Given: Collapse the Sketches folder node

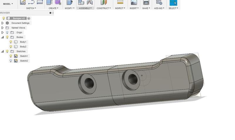Looking at the screenshot, I should point(3,51).
